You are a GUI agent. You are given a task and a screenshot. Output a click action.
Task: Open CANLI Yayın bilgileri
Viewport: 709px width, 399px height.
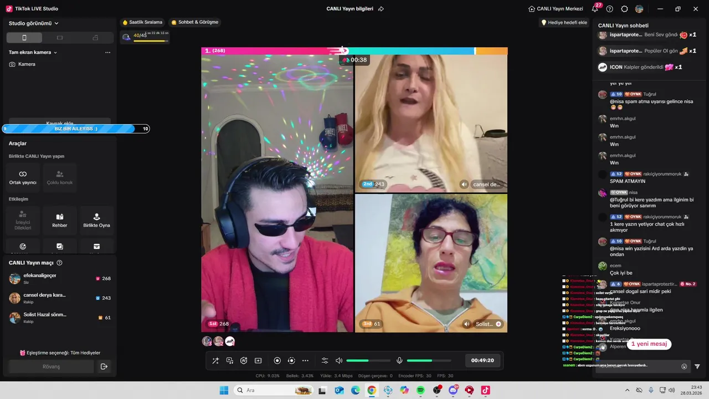click(350, 9)
